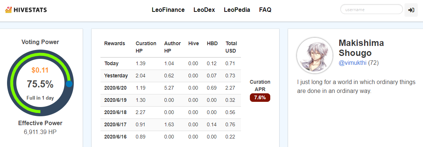Click the Author HP column header
423x147 pixels.
[x=172, y=47]
